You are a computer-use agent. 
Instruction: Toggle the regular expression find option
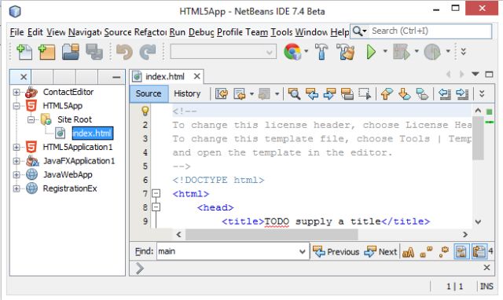pyautogui.click(x=444, y=252)
